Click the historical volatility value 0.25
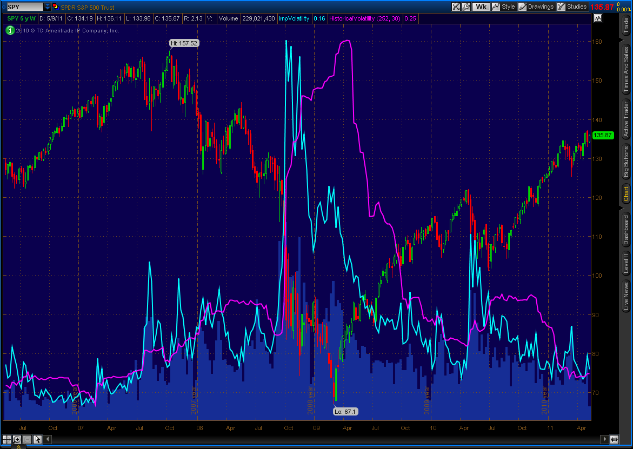This screenshot has height=449, width=633. 410,18
